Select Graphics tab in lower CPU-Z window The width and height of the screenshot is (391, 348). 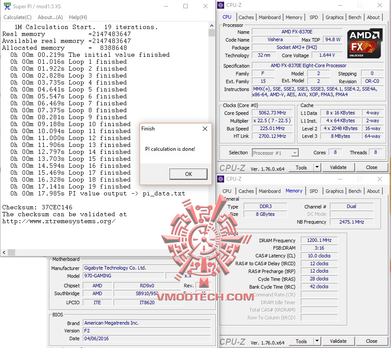tap(334, 191)
